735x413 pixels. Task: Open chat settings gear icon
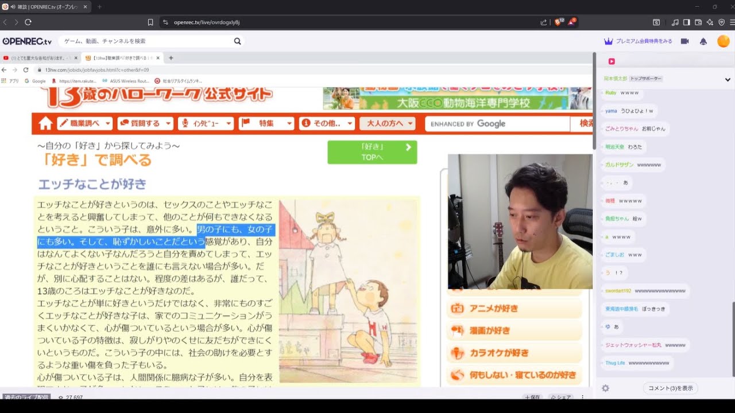coord(605,388)
